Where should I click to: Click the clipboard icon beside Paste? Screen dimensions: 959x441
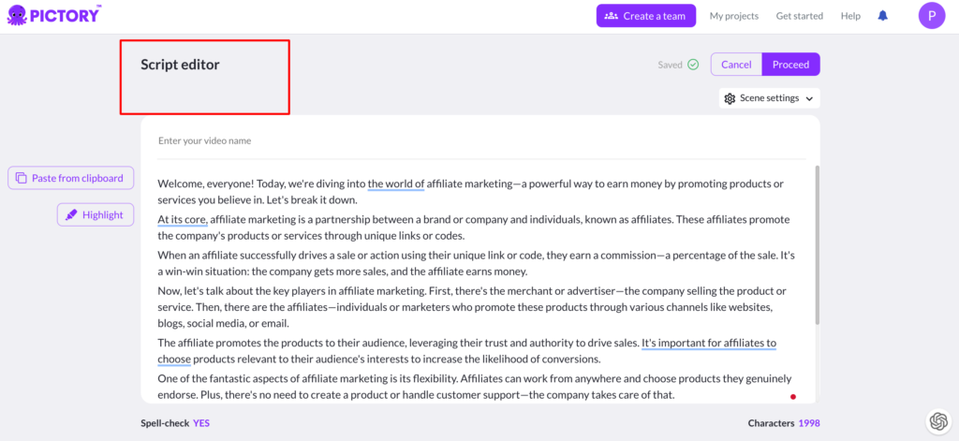21,178
